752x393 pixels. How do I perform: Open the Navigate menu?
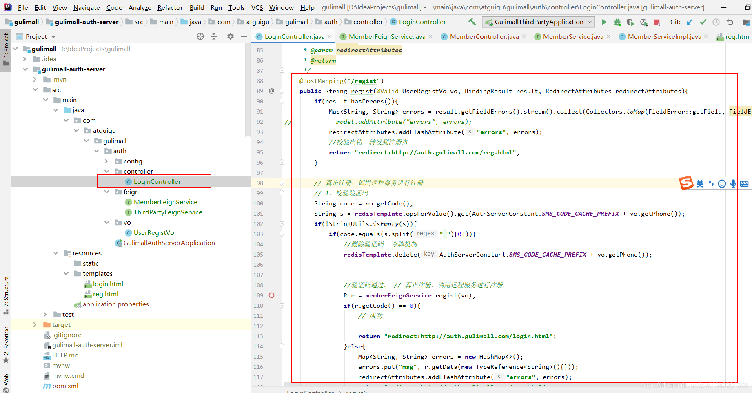click(x=87, y=7)
